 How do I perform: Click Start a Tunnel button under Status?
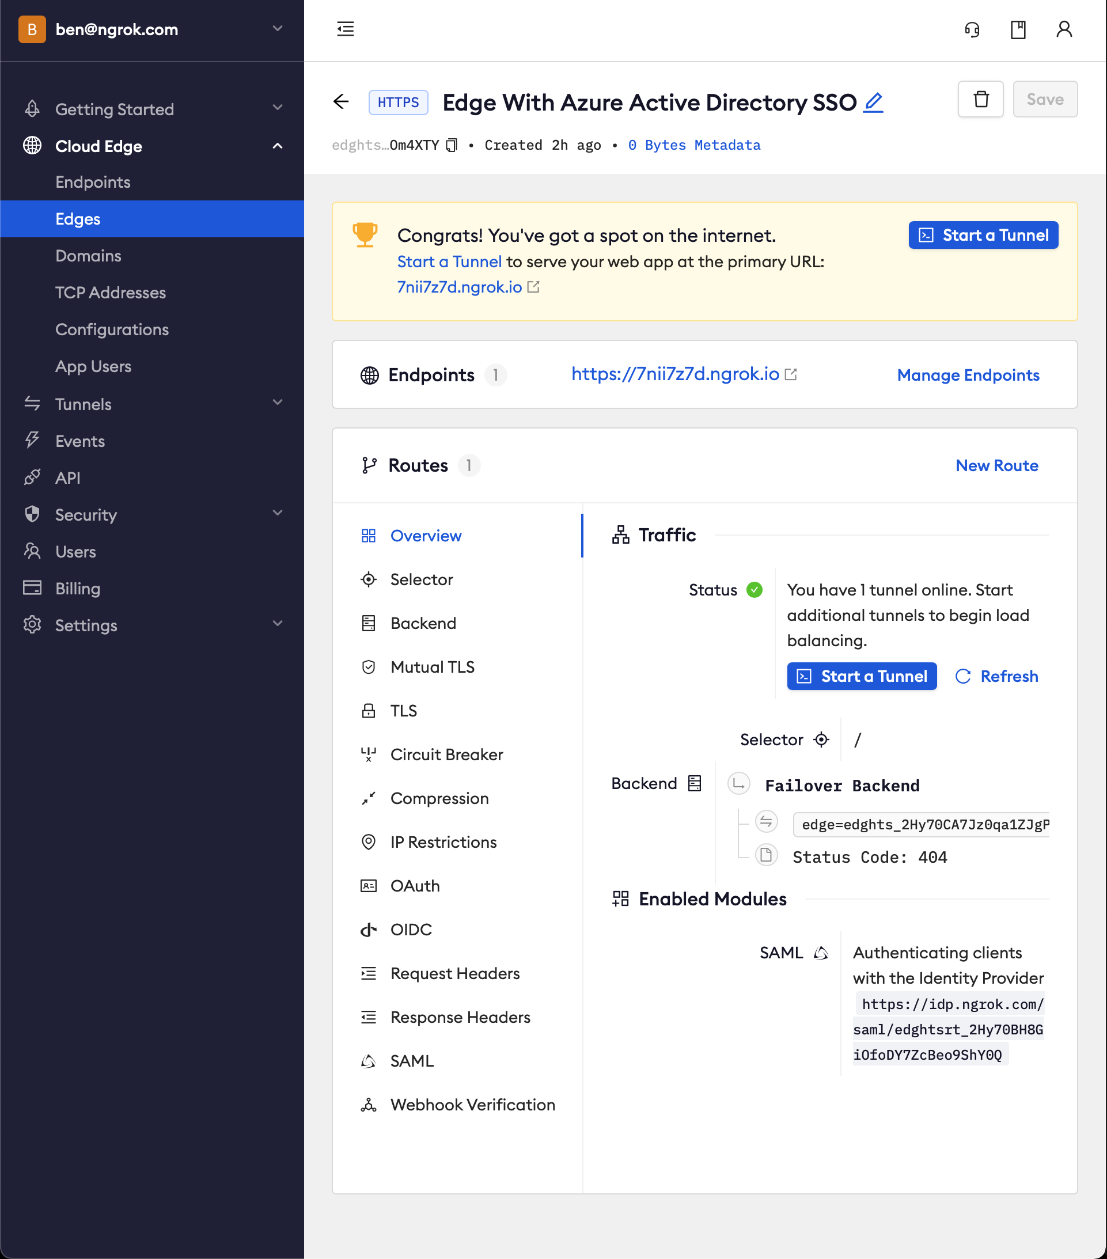(x=862, y=676)
